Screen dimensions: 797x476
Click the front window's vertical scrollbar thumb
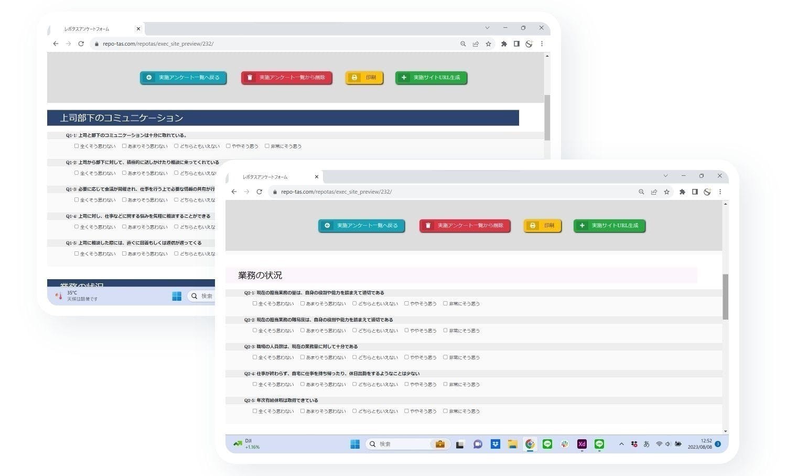pos(725,297)
